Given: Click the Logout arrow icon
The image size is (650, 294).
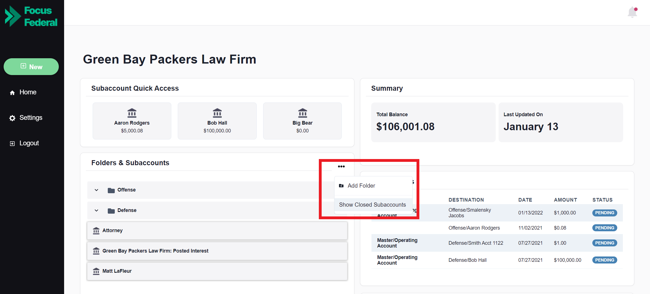Looking at the screenshot, I should pos(12,144).
